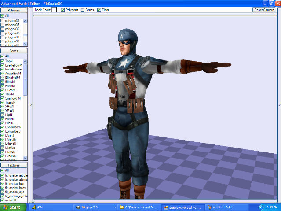Select the BlinkHalfM bone label
This screenshot has width=281, height=211.
point(13,78)
